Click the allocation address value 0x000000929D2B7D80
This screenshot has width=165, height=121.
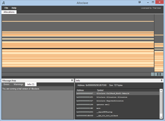[x=96, y=85]
